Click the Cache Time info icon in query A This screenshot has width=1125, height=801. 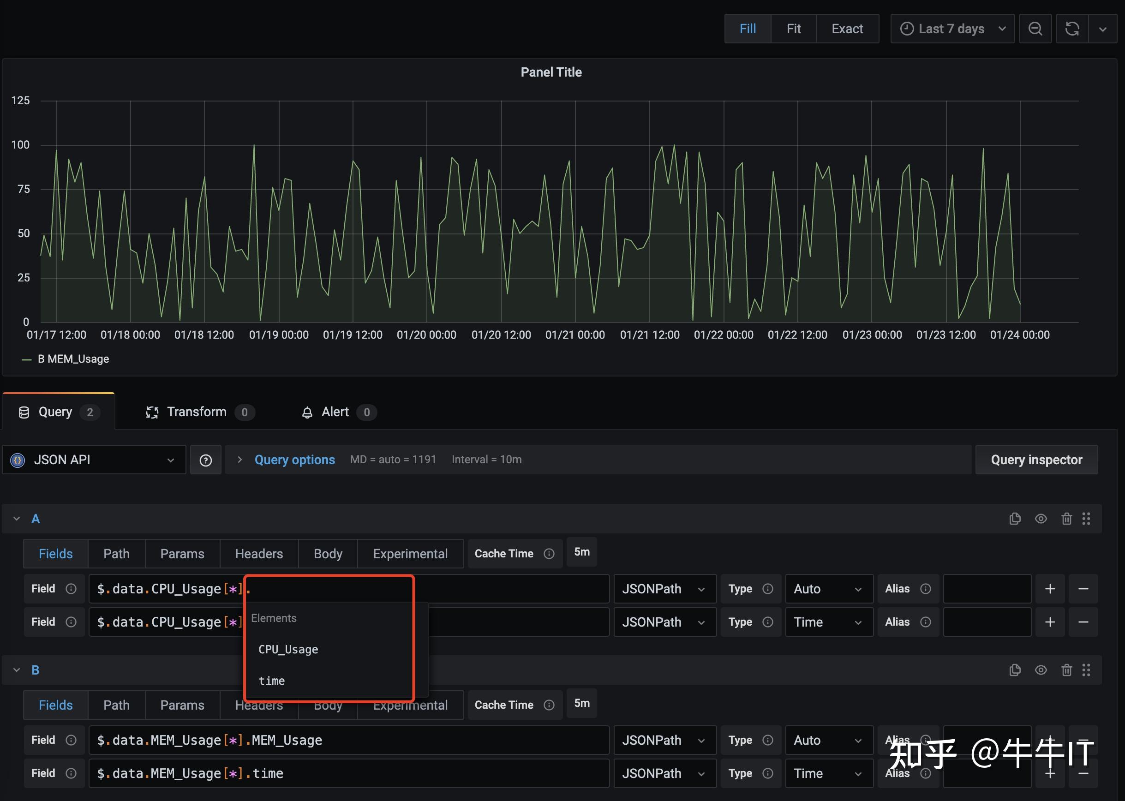(550, 553)
